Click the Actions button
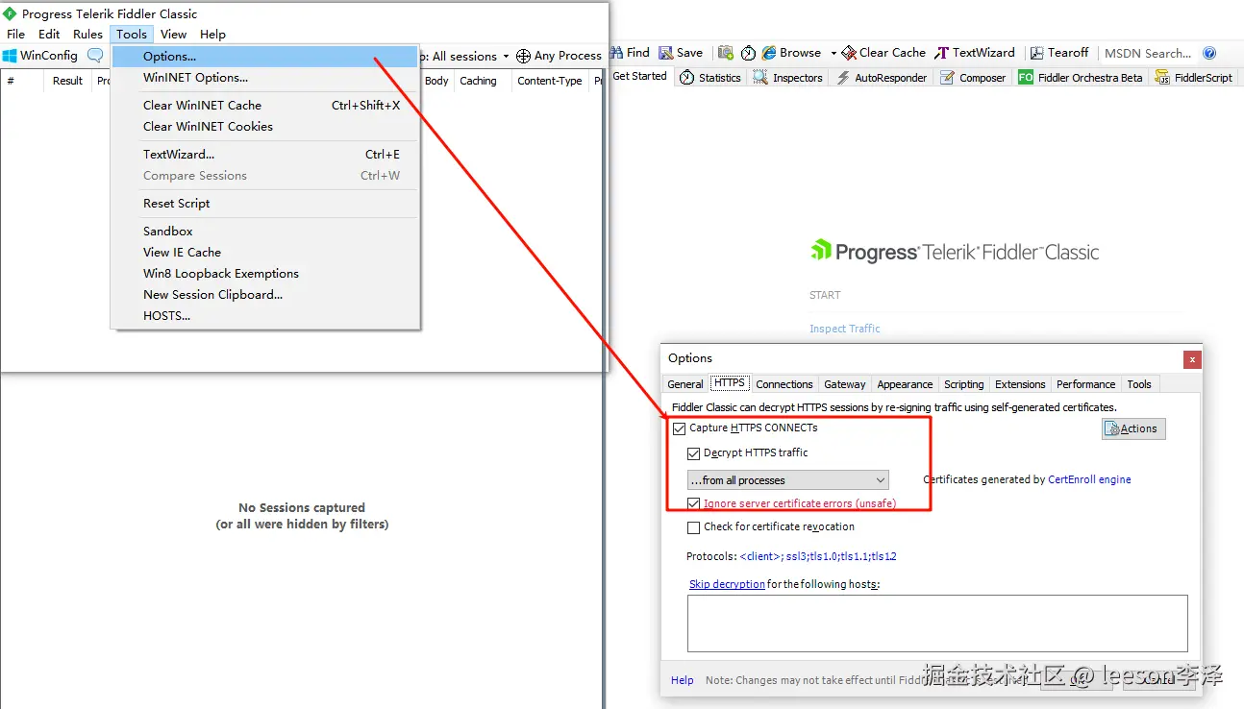 click(1133, 428)
